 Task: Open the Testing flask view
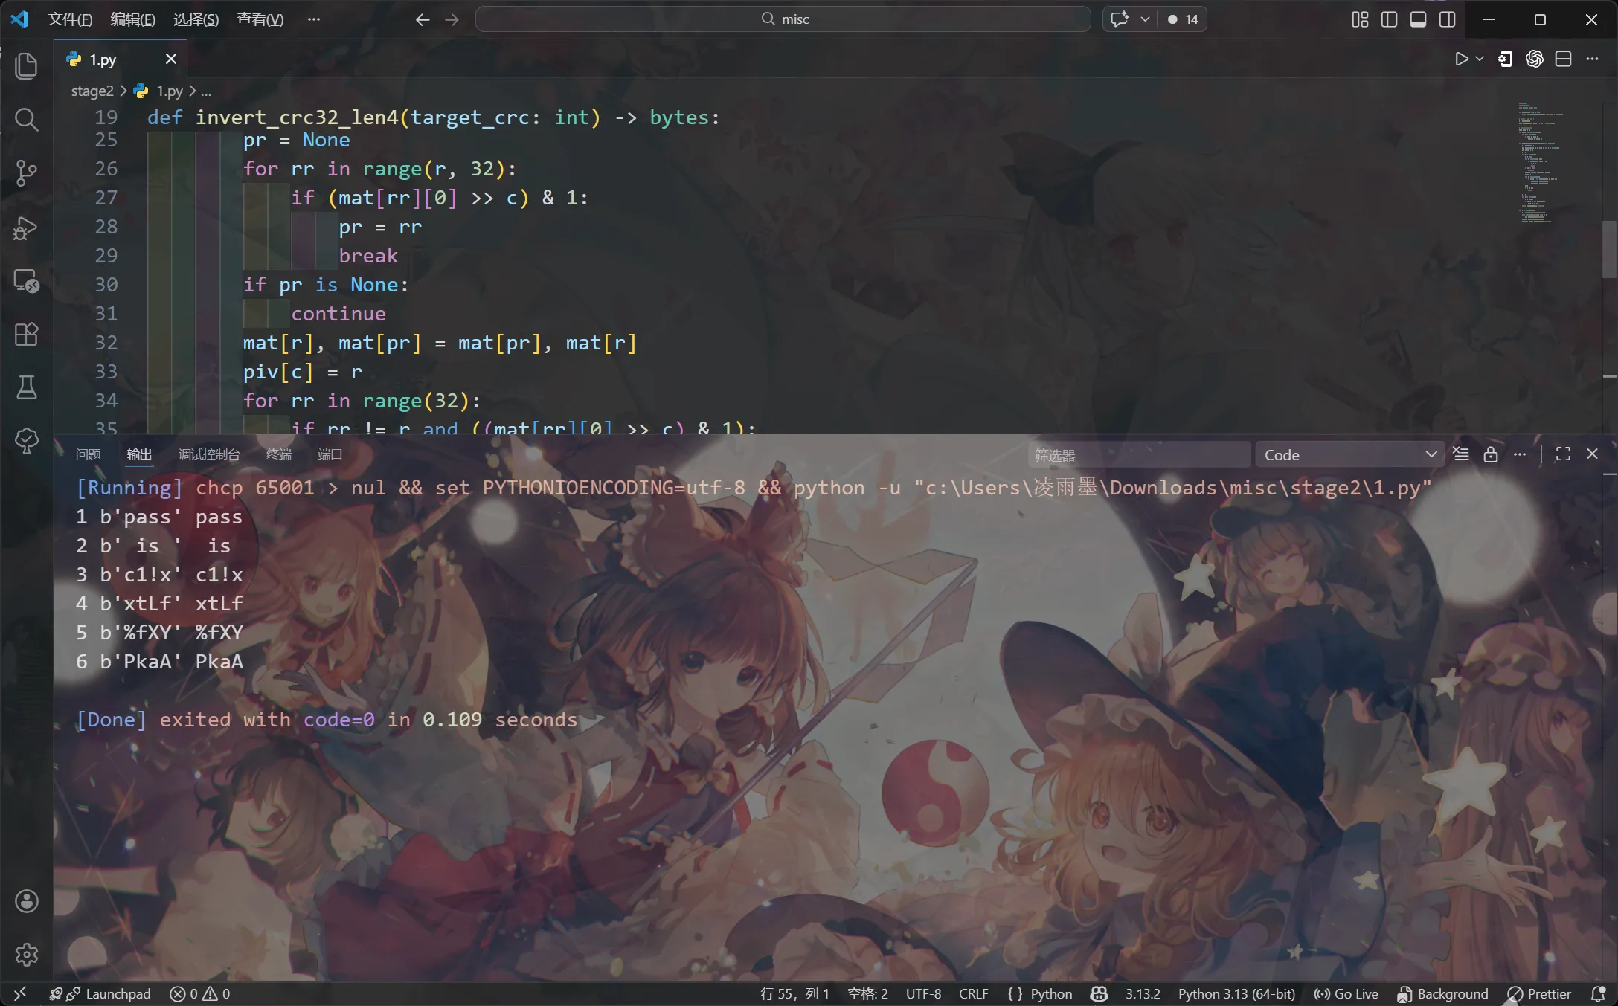26,387
